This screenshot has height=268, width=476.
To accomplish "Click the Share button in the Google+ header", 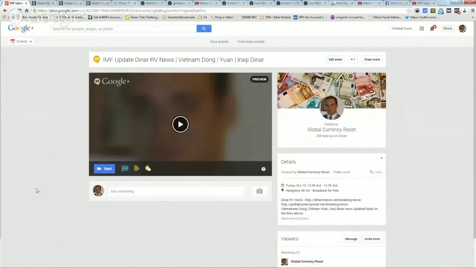I will pyautogui.click(x=448, y=29).
